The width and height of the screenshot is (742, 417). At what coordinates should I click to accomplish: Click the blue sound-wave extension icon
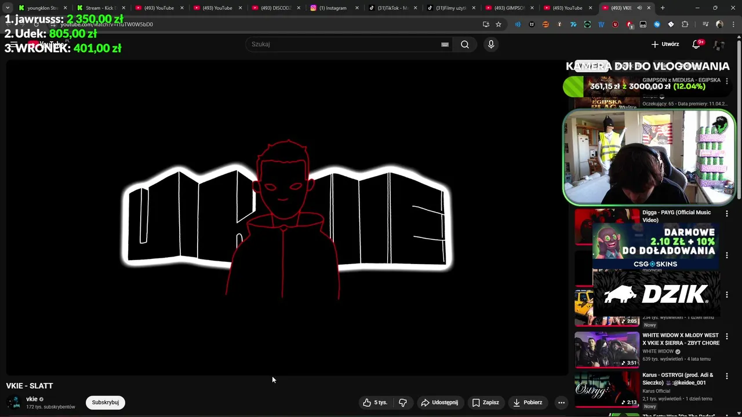[x=518, y=24]
